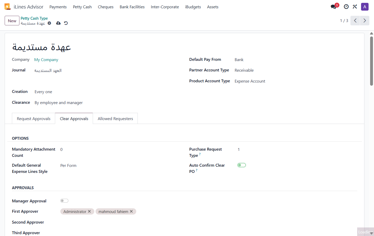This screenshot has height=236, width=374.
Task: Go to the previous record
Action: tap(355, 20)
